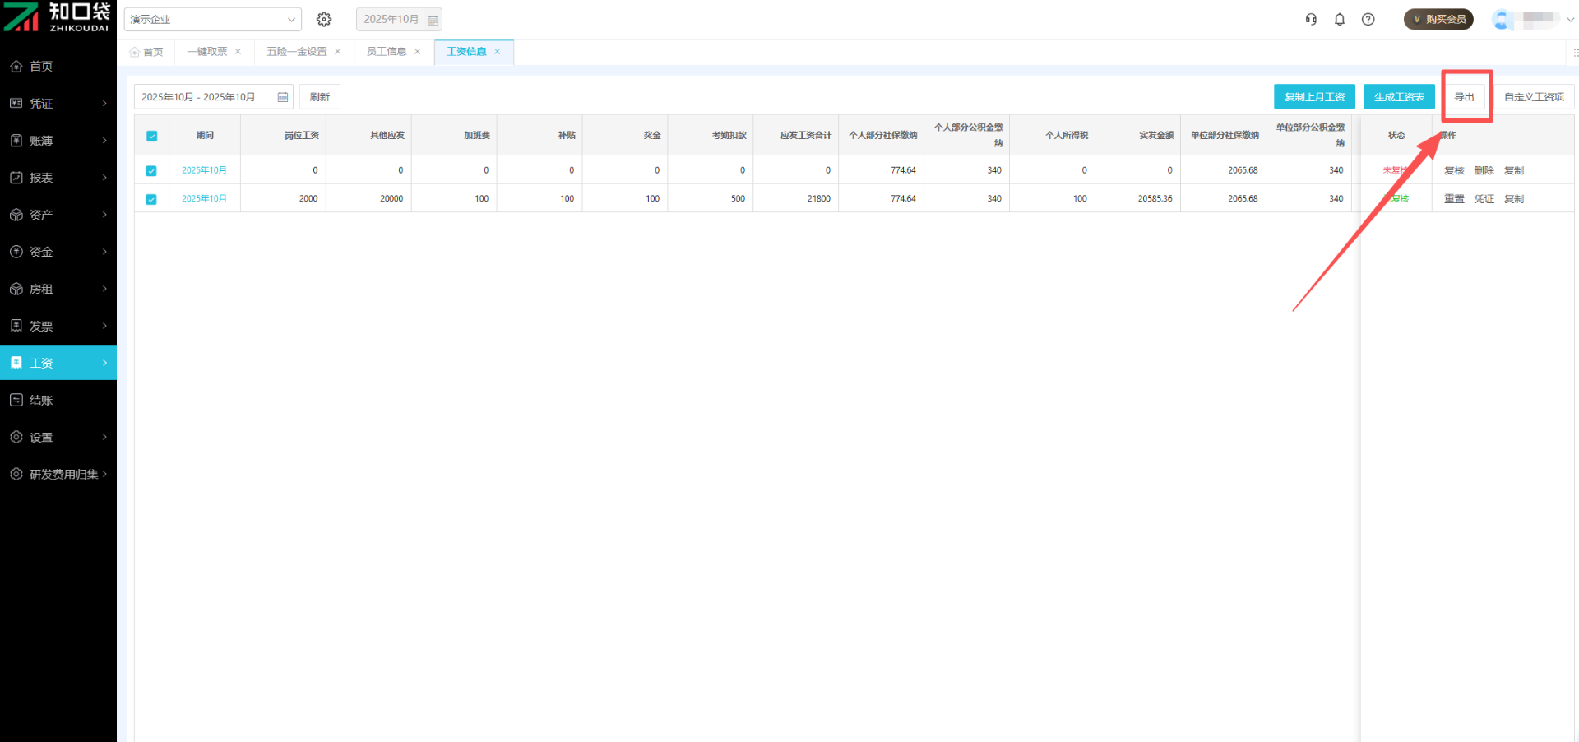
Task: Expand the 报表 sidebar menu
Action: (x=58, y=178)
